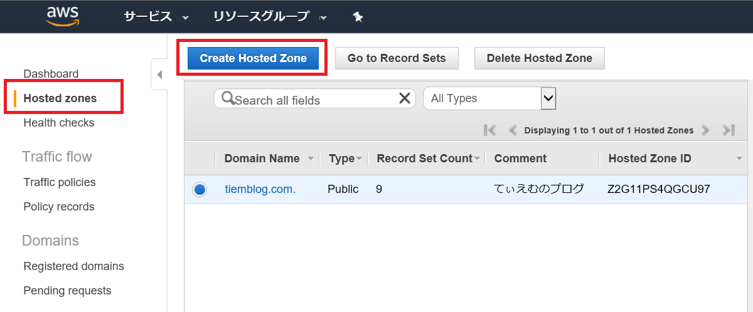Open Health checks in the sidebar
Viewport: 753px width, 312px height.
pyautogui.click(x=59, y=123)
